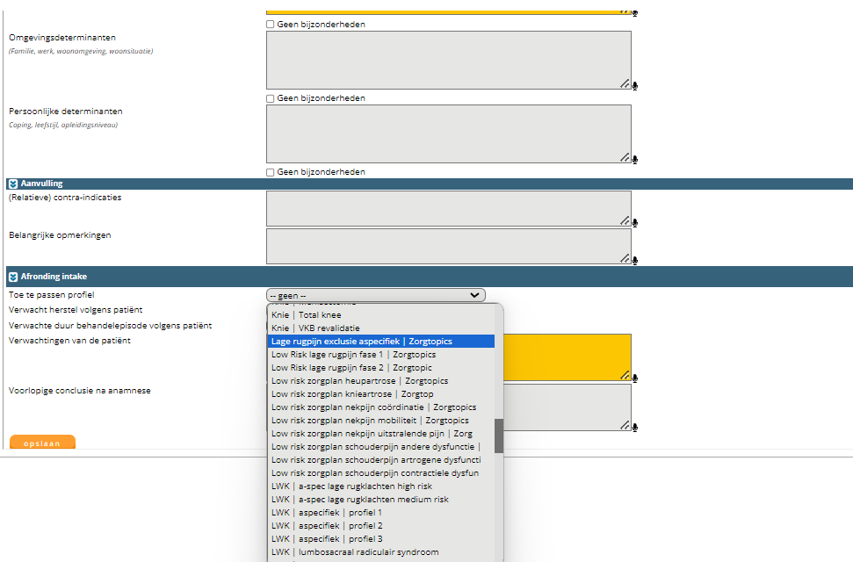
Task: Enable Geen bijzonderheden below Persoonlijke determinanten text area
Action: 271,172
